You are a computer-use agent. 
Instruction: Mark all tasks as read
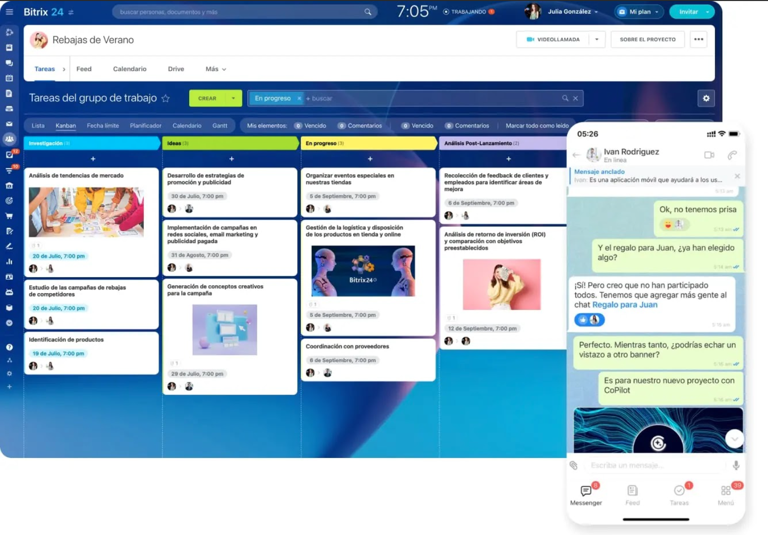pyautogui.click(x=537, y=125)
